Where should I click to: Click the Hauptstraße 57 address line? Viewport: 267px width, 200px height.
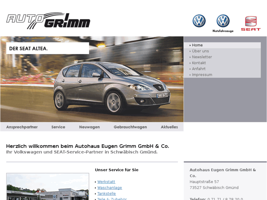coord(204,182)
